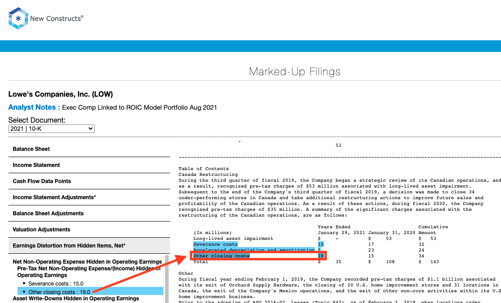Click the 'Total' row label in filing table
Screen dimensions: 501x303
[200, 262]
